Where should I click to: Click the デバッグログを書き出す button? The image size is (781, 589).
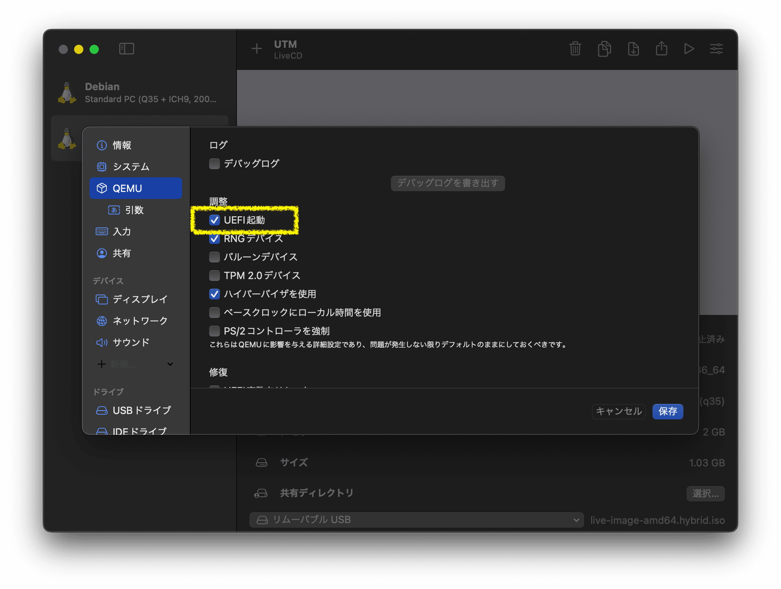pos(448,183)
